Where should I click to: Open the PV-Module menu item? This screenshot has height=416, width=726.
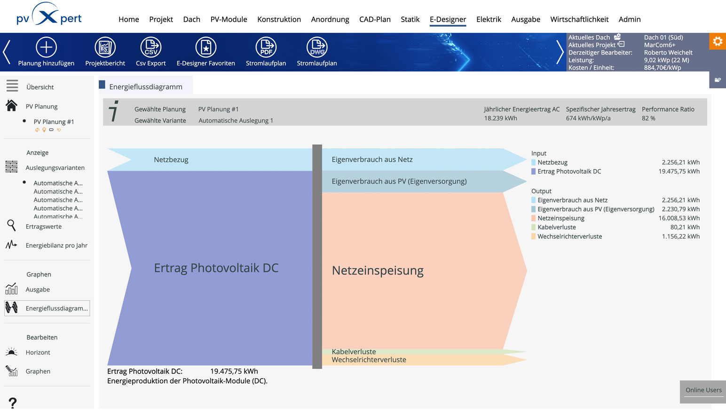[229, 19]
